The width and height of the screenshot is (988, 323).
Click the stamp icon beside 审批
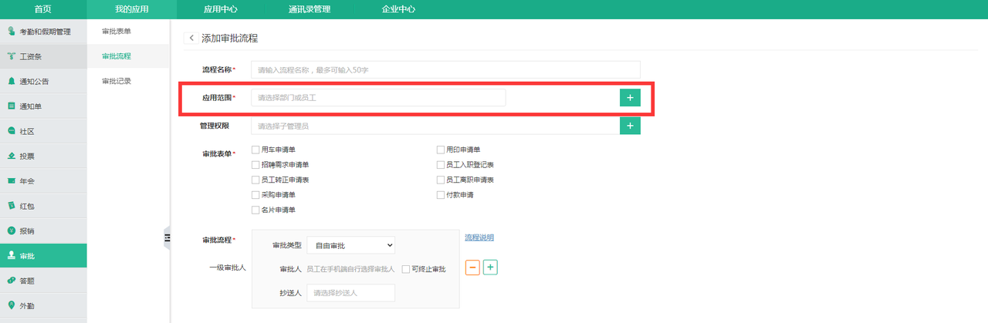point(12,255)
